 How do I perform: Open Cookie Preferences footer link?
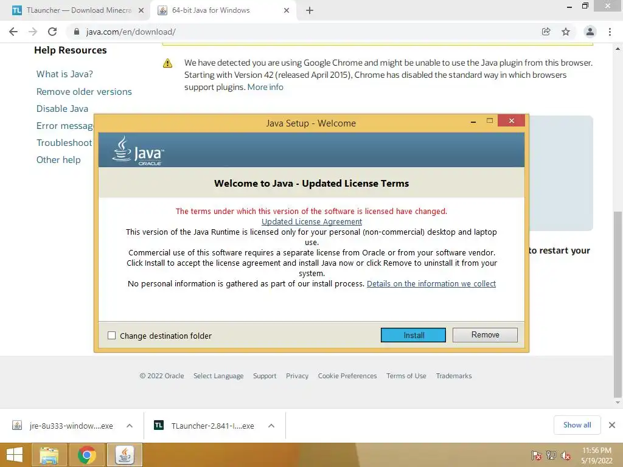(x=347, y=376)
